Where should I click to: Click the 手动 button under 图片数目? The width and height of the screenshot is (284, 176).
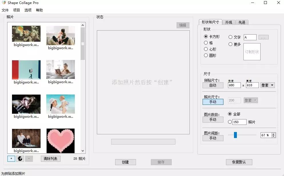pyautogui.click(x=213, y=119)
